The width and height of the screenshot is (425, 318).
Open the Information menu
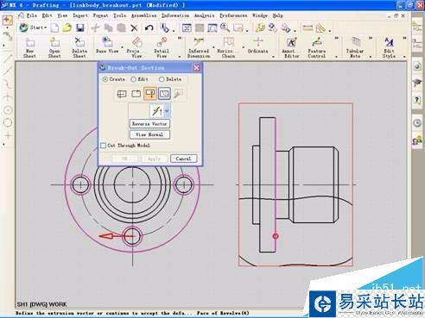point(175,16)
